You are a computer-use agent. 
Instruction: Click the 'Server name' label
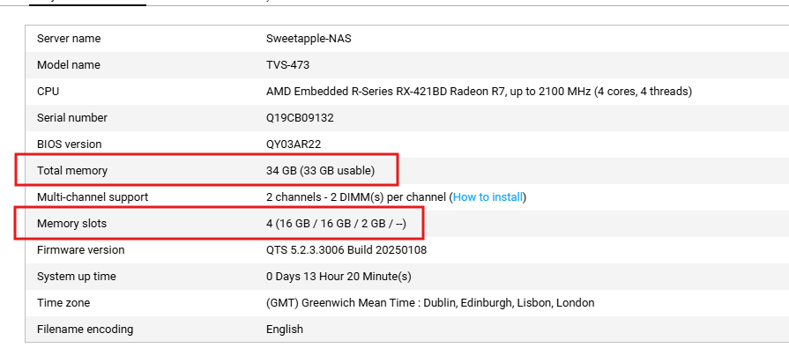point(69,39)
